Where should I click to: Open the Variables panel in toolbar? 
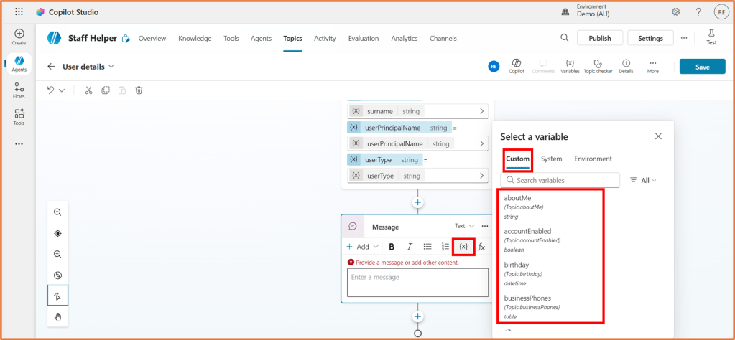coord(570,67)
